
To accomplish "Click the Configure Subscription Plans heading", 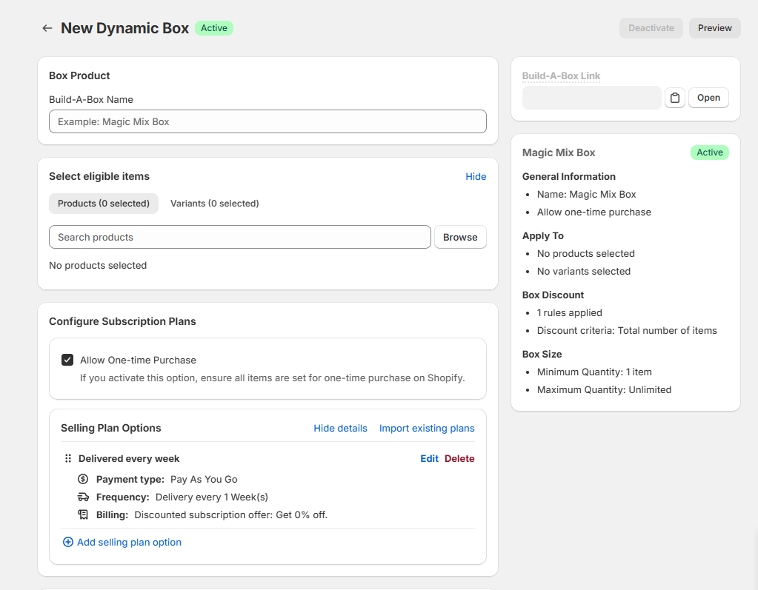I will [122, 321].
